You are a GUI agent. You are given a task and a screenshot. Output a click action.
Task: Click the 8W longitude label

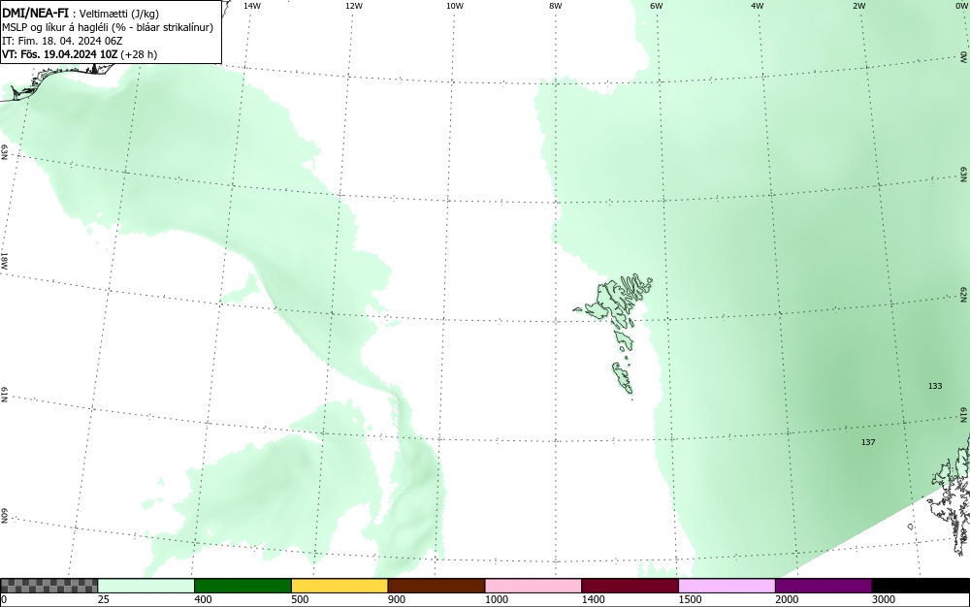(556, 6)
